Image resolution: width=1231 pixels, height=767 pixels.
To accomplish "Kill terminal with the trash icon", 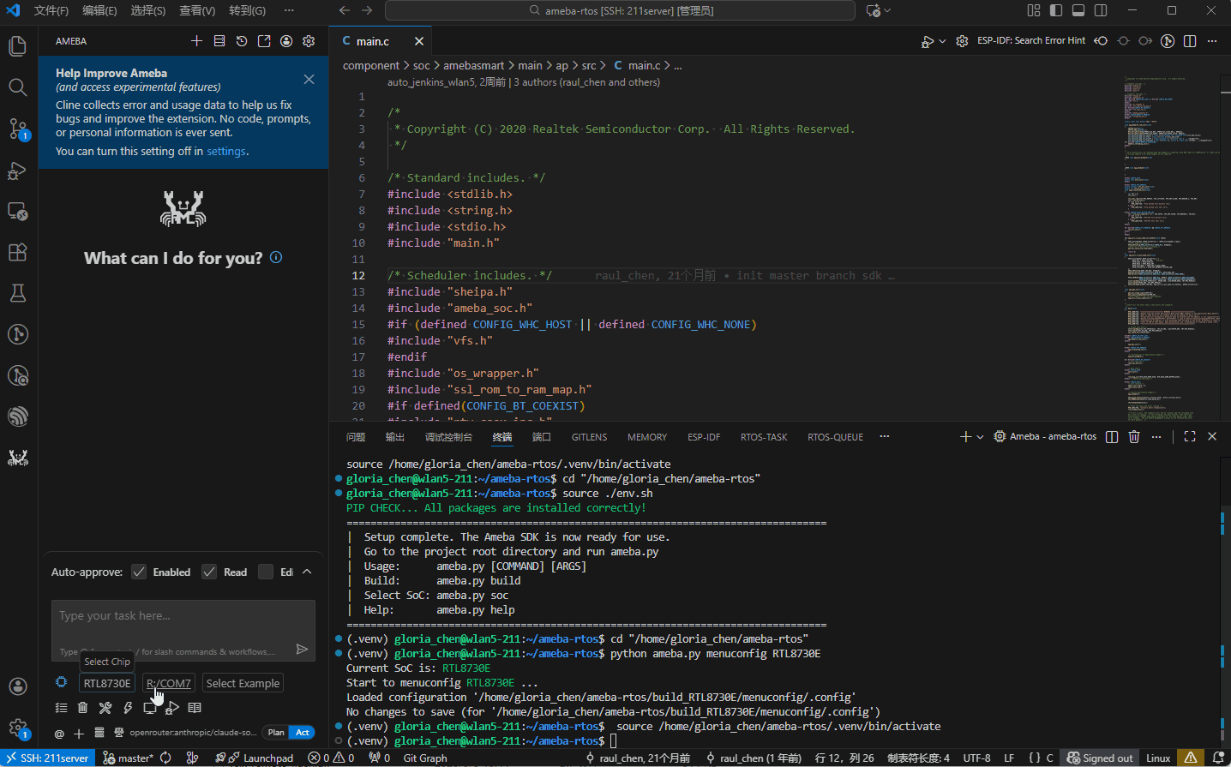I will (1134, 437).
